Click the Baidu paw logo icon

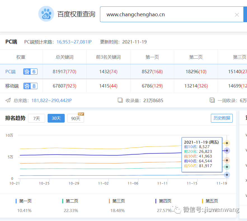click(46, 14)
